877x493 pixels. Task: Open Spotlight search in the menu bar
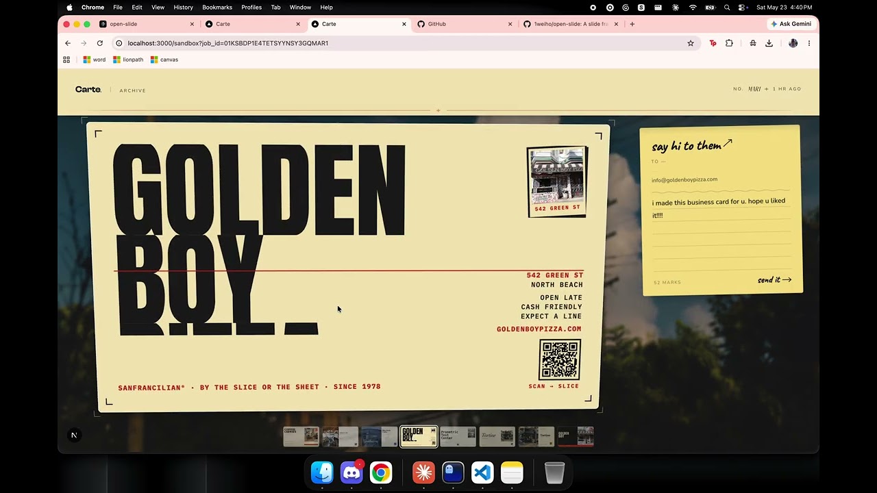pyautogui.click(x=727, y=8)
